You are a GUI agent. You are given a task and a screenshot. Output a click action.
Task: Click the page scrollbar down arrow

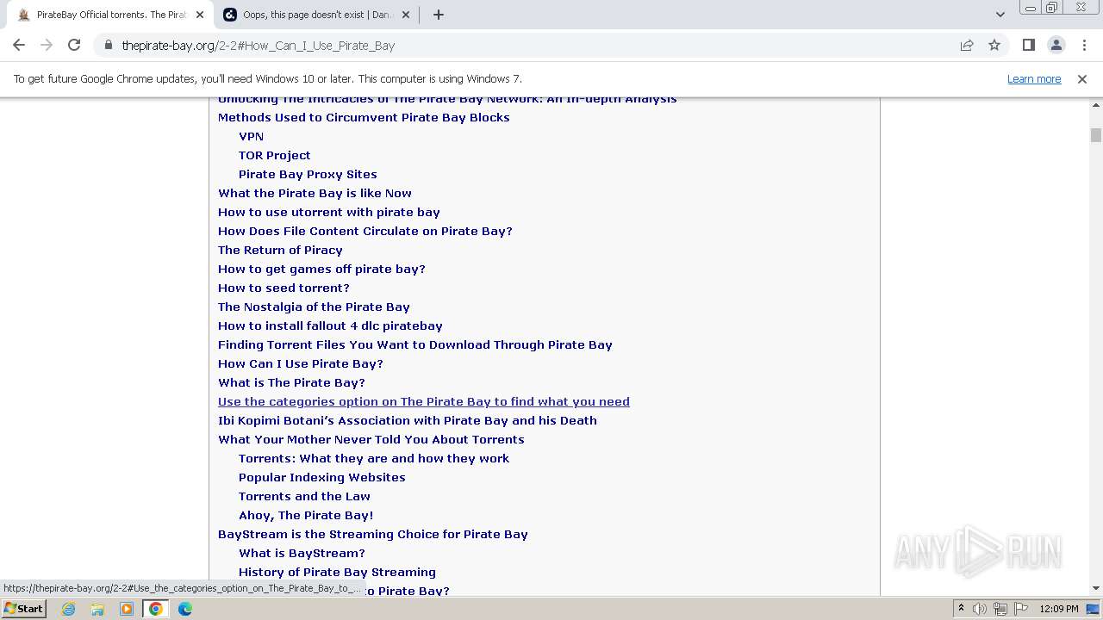click(x=1096, y=588)
